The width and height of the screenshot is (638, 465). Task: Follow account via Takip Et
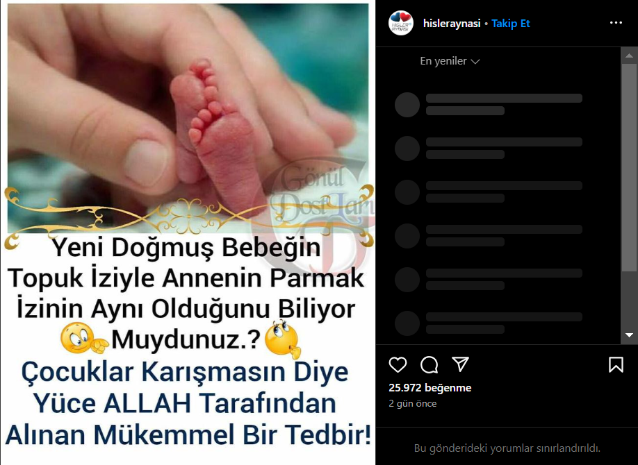point(511,24)
